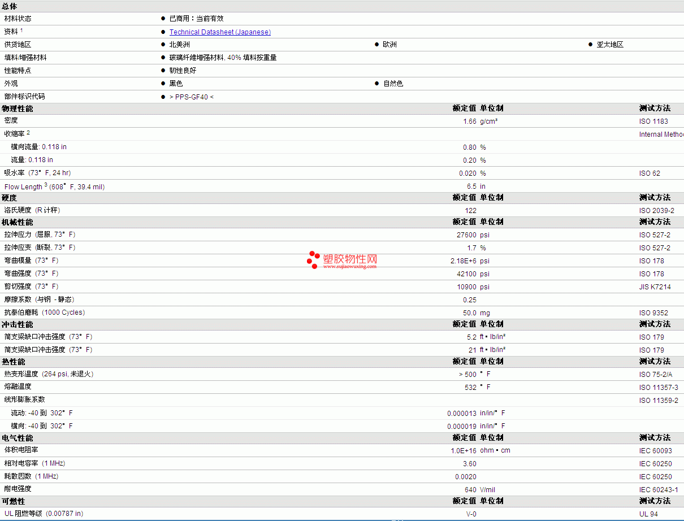Select the relative permittivity value 3.60
Viewport: 684px width, 521px height.
click(470, 464)
